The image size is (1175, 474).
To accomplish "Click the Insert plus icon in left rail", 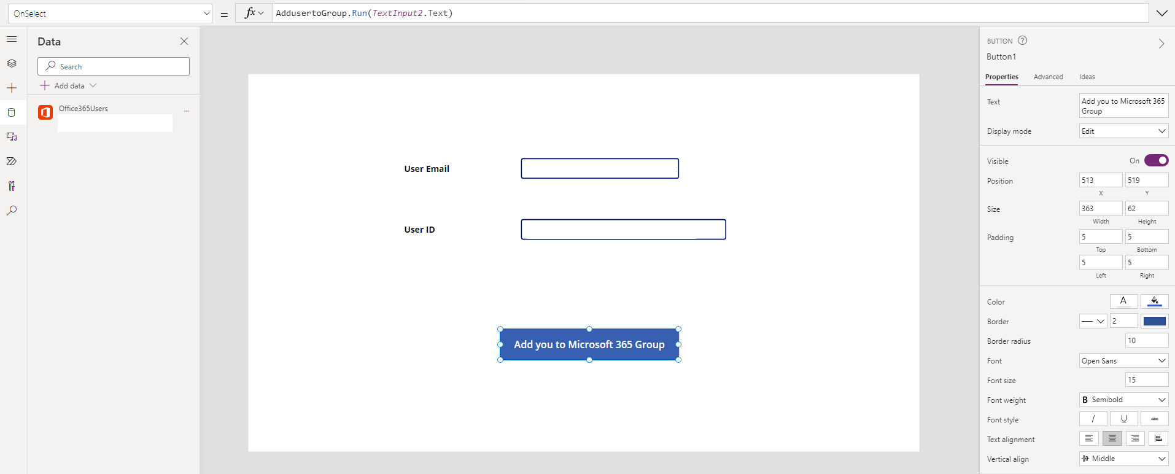I will coord(12,88).
